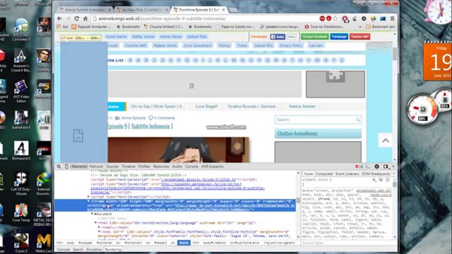The height and width of the screenshot is (254, 452).
Task: Click the search magnifier in the site search box
Action: coord(358,120)
